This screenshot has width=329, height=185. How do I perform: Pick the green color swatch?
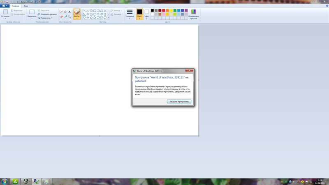pyautogui.click(x=175, y=11)
